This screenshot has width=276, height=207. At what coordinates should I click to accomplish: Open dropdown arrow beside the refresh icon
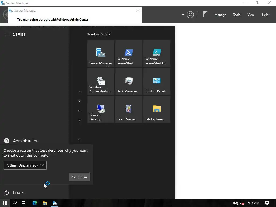point(183,15)
